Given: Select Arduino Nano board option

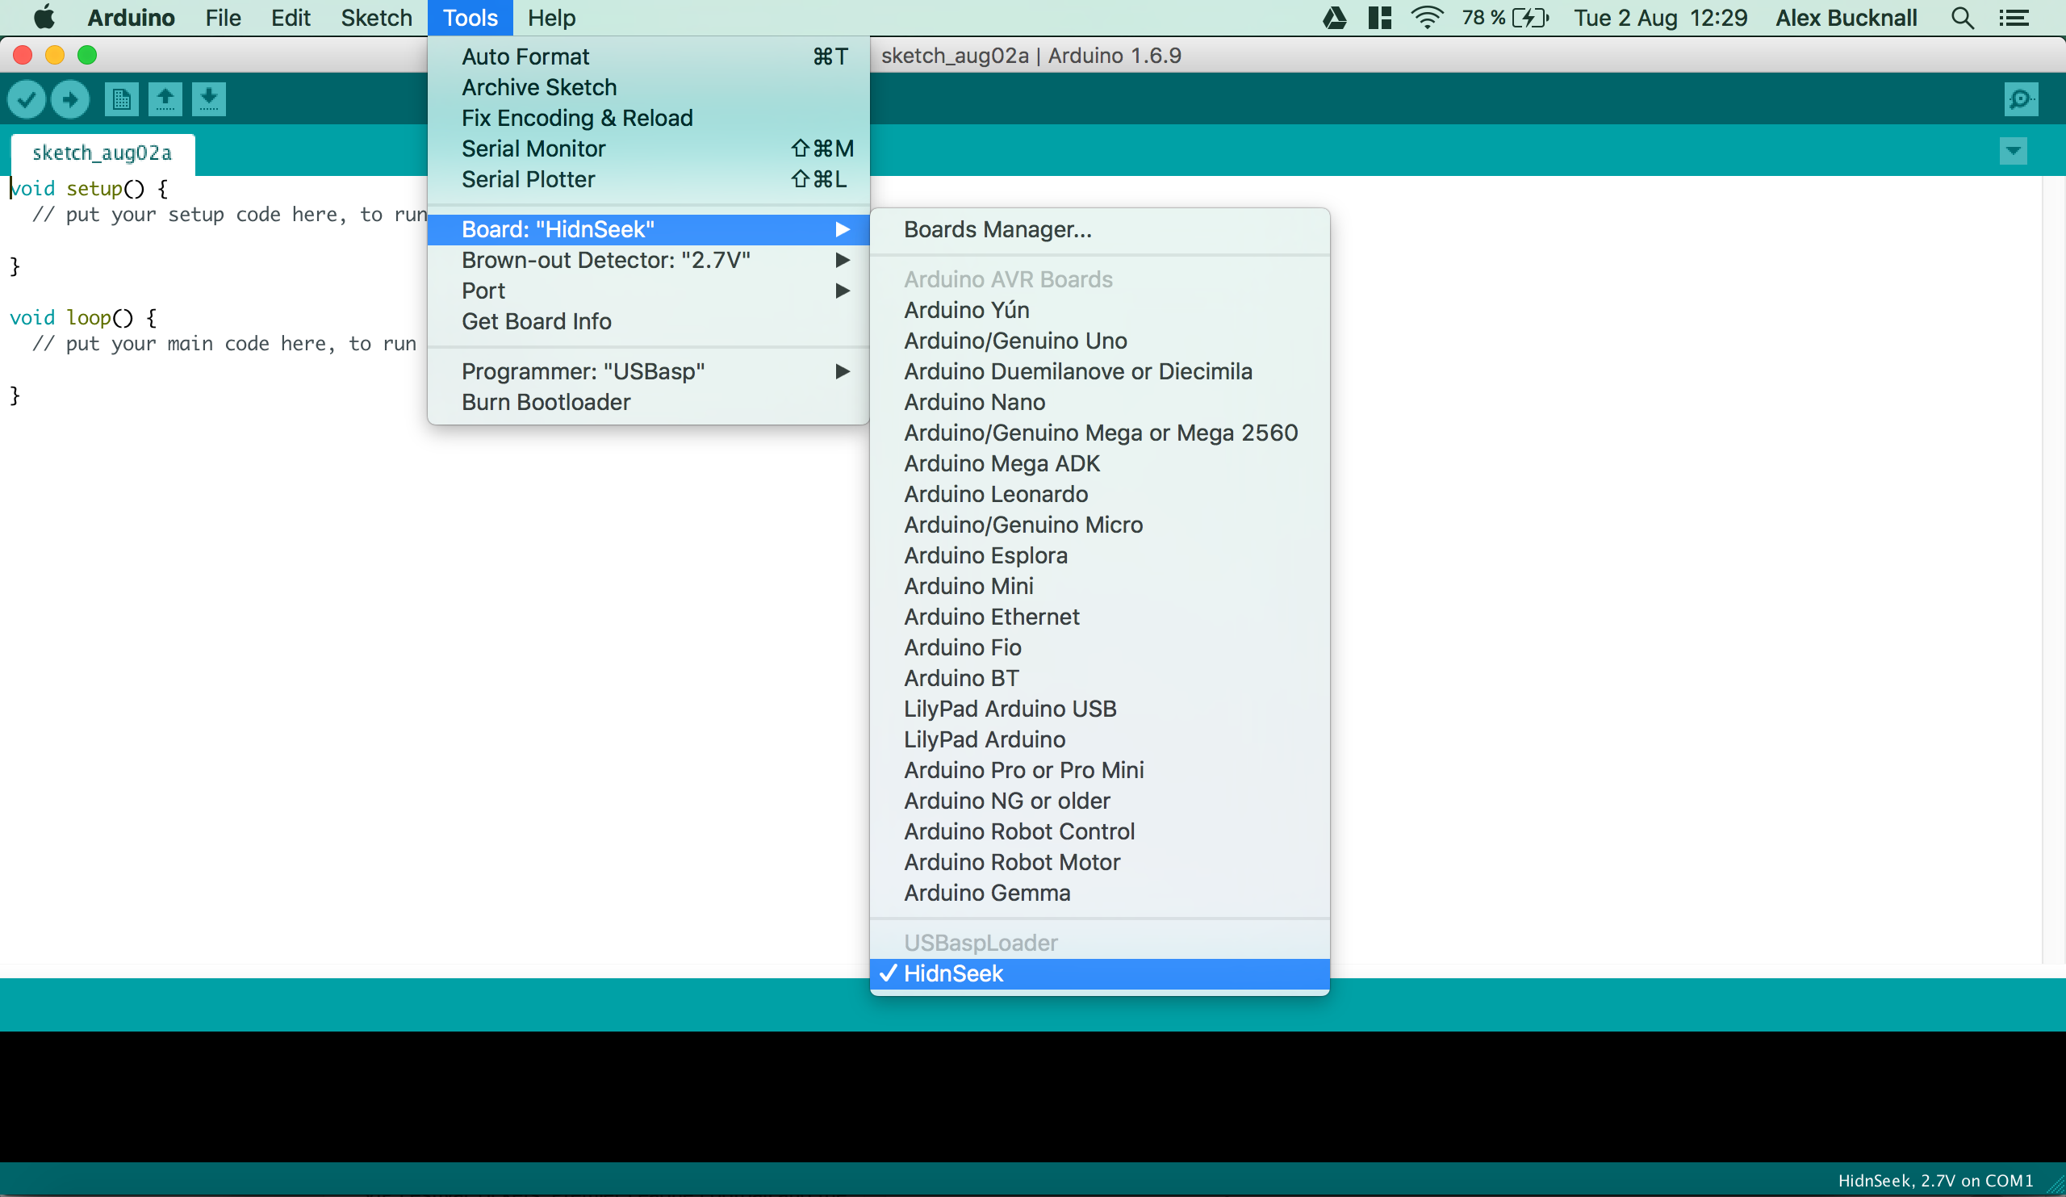Looking at the screenshot, I should [974, 402].
